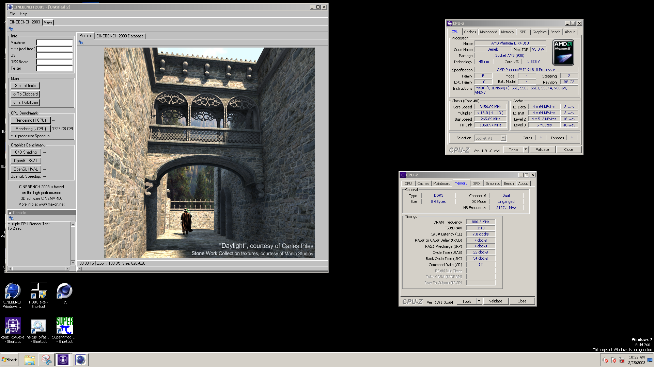
Task: Open the HDBC.exe desktop shortcut
Action: (x=38, y=295)
